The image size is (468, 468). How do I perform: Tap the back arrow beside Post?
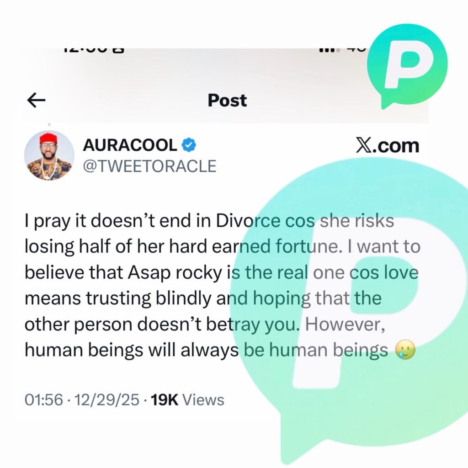click(x=36, y=100)
